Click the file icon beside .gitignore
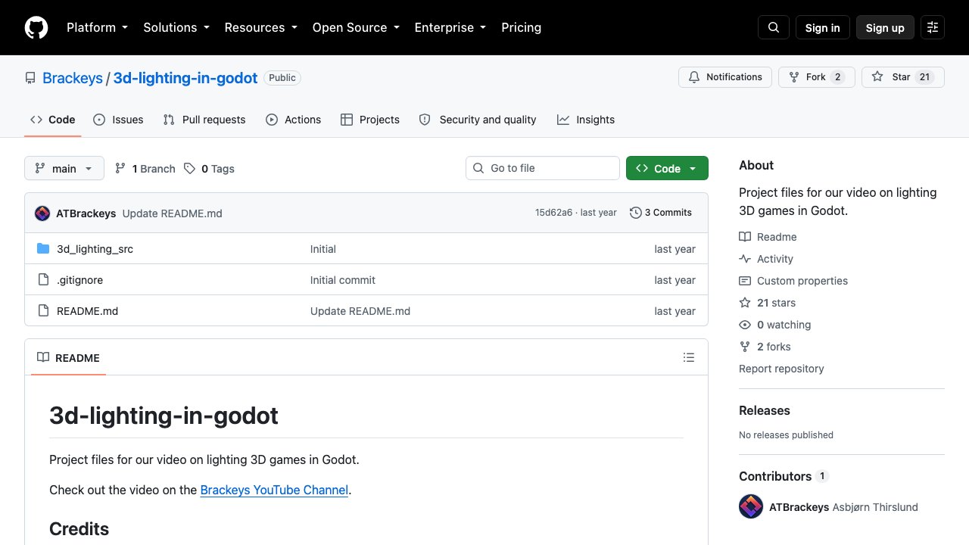Screen dimensions: 969x545 coord(43,280)
